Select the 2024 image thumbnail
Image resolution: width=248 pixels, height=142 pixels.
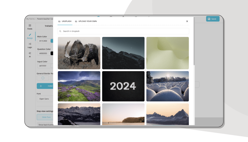point(123,86)
